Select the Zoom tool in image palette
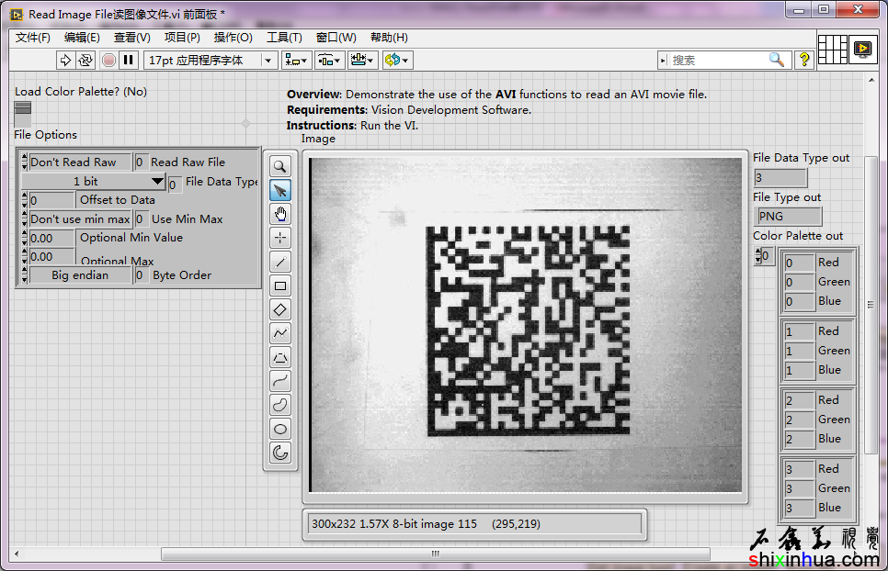Image resolution: width=888 pixels, height=571 pixels. point(280,166)
